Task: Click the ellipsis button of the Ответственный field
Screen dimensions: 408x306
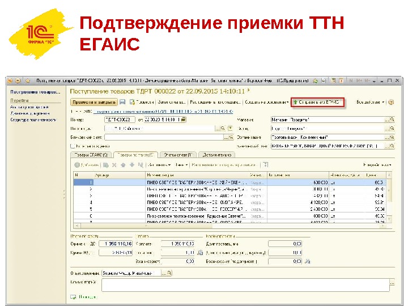Action: pos(164,273)
